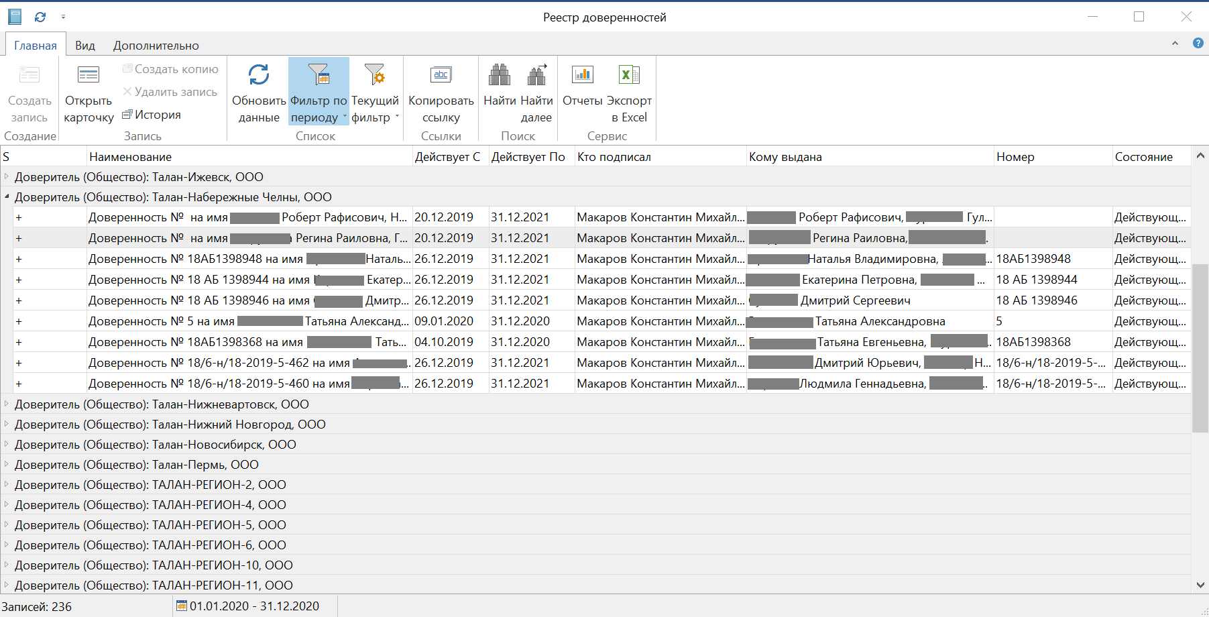Viewport: 1209px width, 617px height.
Task: Click the scrollbar down arrow
Action: (1200, 585)
